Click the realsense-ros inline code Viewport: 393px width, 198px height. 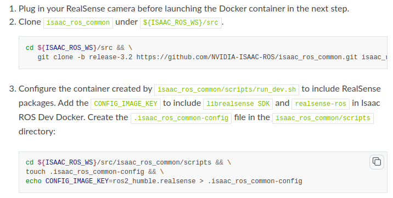(x=321, y=104)
